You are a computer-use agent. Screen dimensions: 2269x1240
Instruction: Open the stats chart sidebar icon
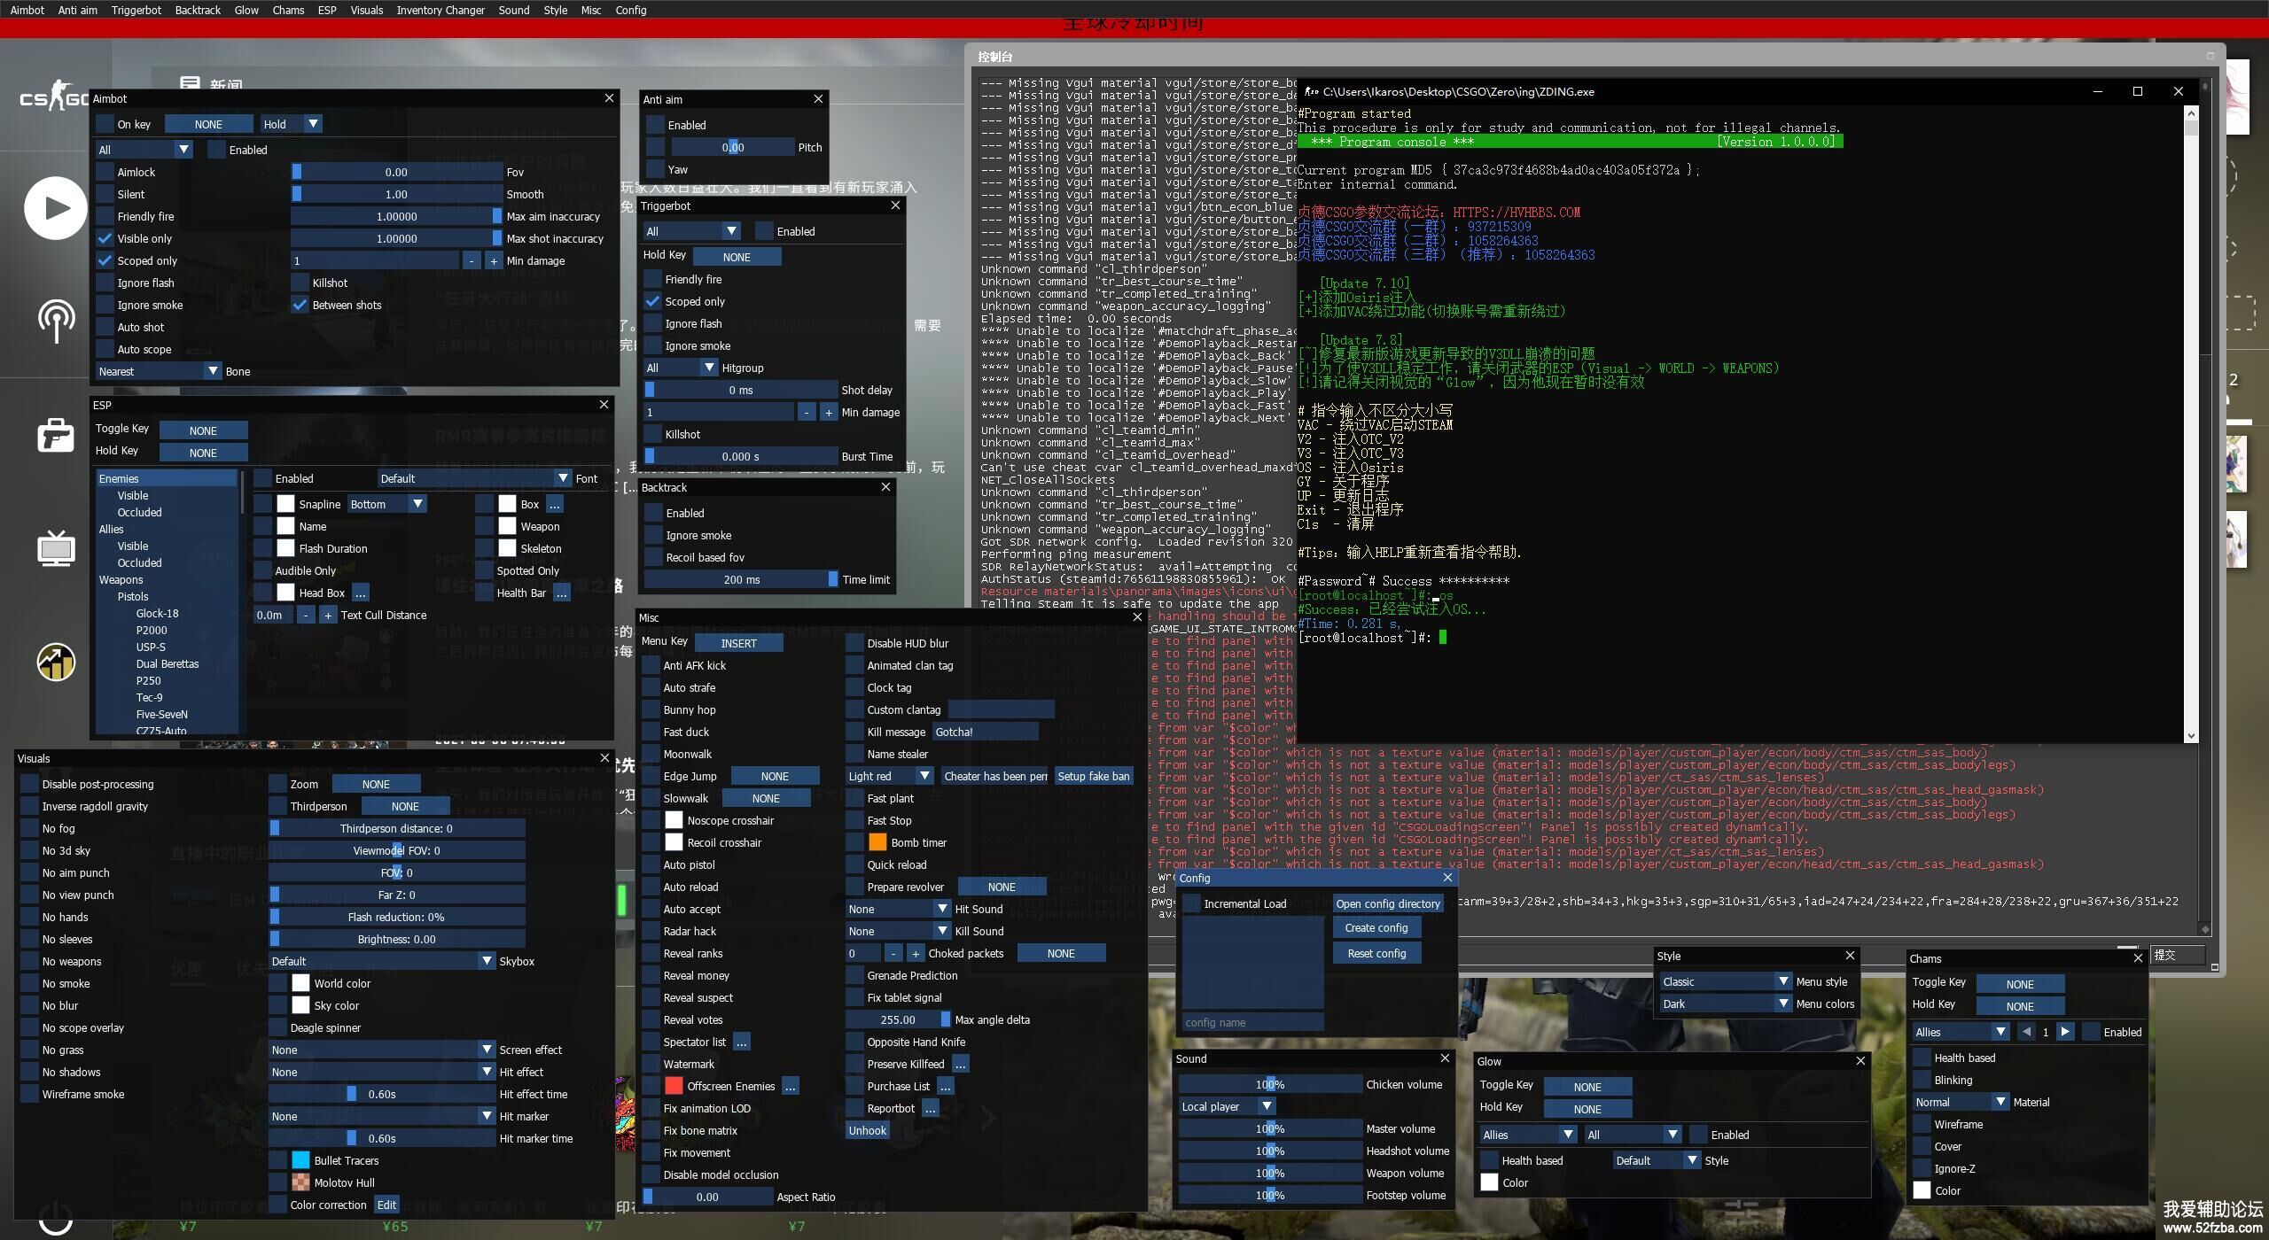click(x=55, y=662)
